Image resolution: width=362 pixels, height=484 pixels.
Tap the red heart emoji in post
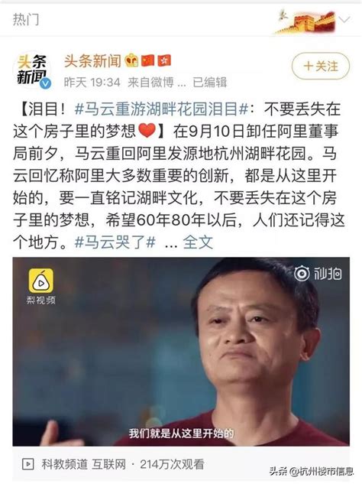click(x=147, y=131)
